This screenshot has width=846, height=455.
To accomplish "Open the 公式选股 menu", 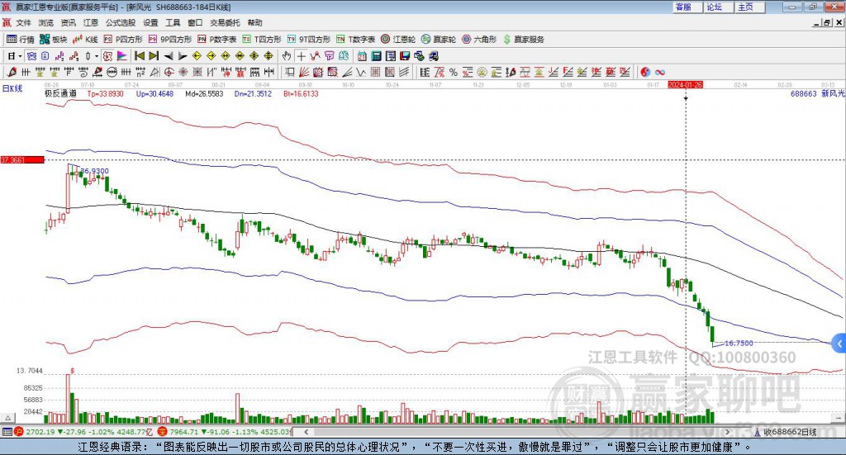I will pos(121,22).
